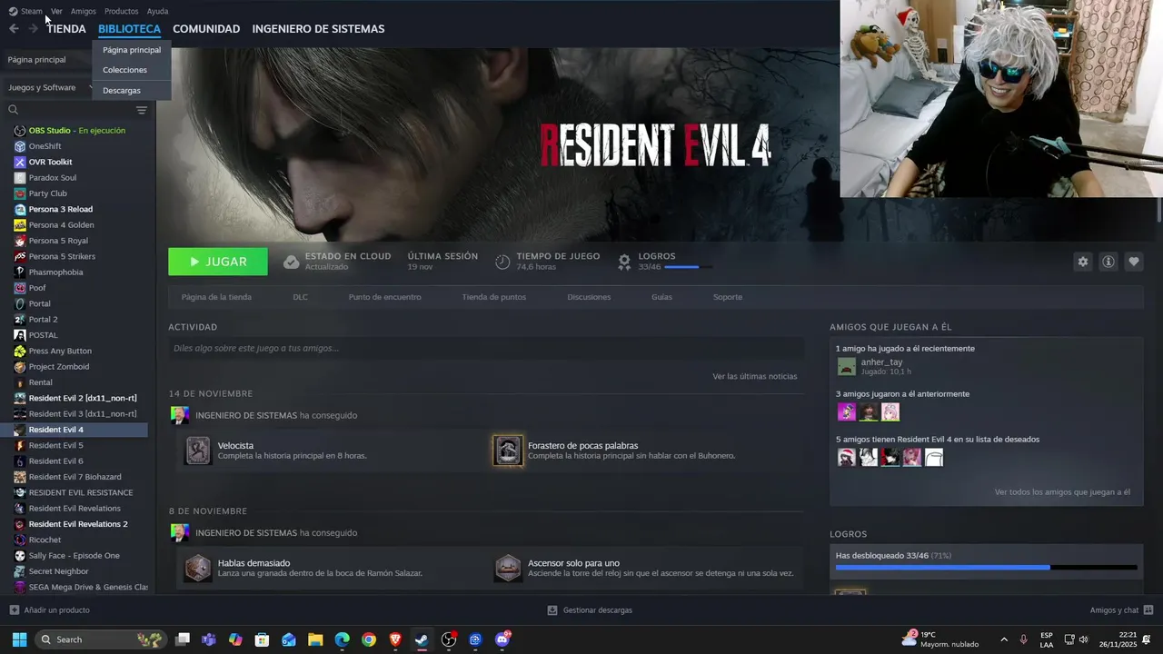The width and height of the screenshot is (1163, 654).
Task: Open Discord from the Windows taskbar
Action: (x=502, y=639)
